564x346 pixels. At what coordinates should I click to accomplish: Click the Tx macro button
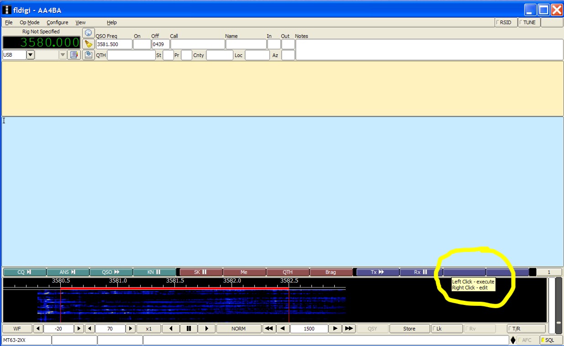(378, 272)
